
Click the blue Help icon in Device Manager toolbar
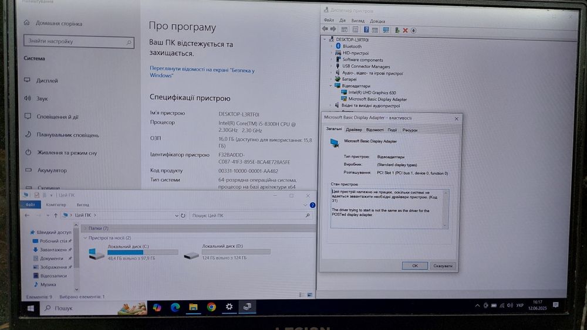(366, 30)
